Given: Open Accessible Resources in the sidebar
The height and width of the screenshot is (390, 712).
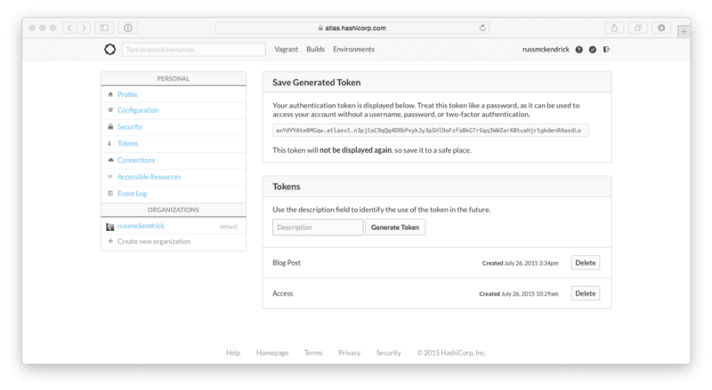Looking at the screenshot, I should point(149,177).
